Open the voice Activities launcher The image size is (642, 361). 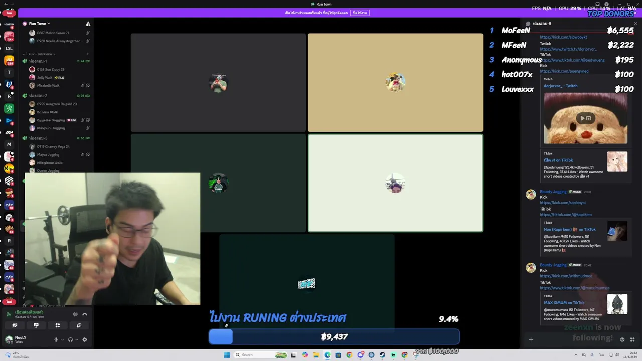pos(58,325)
